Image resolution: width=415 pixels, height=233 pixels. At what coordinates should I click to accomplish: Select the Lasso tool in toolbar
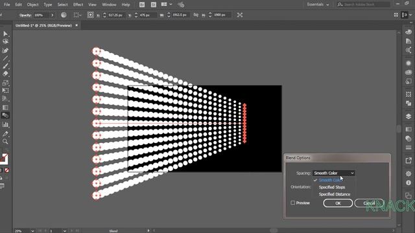point(5,41)
